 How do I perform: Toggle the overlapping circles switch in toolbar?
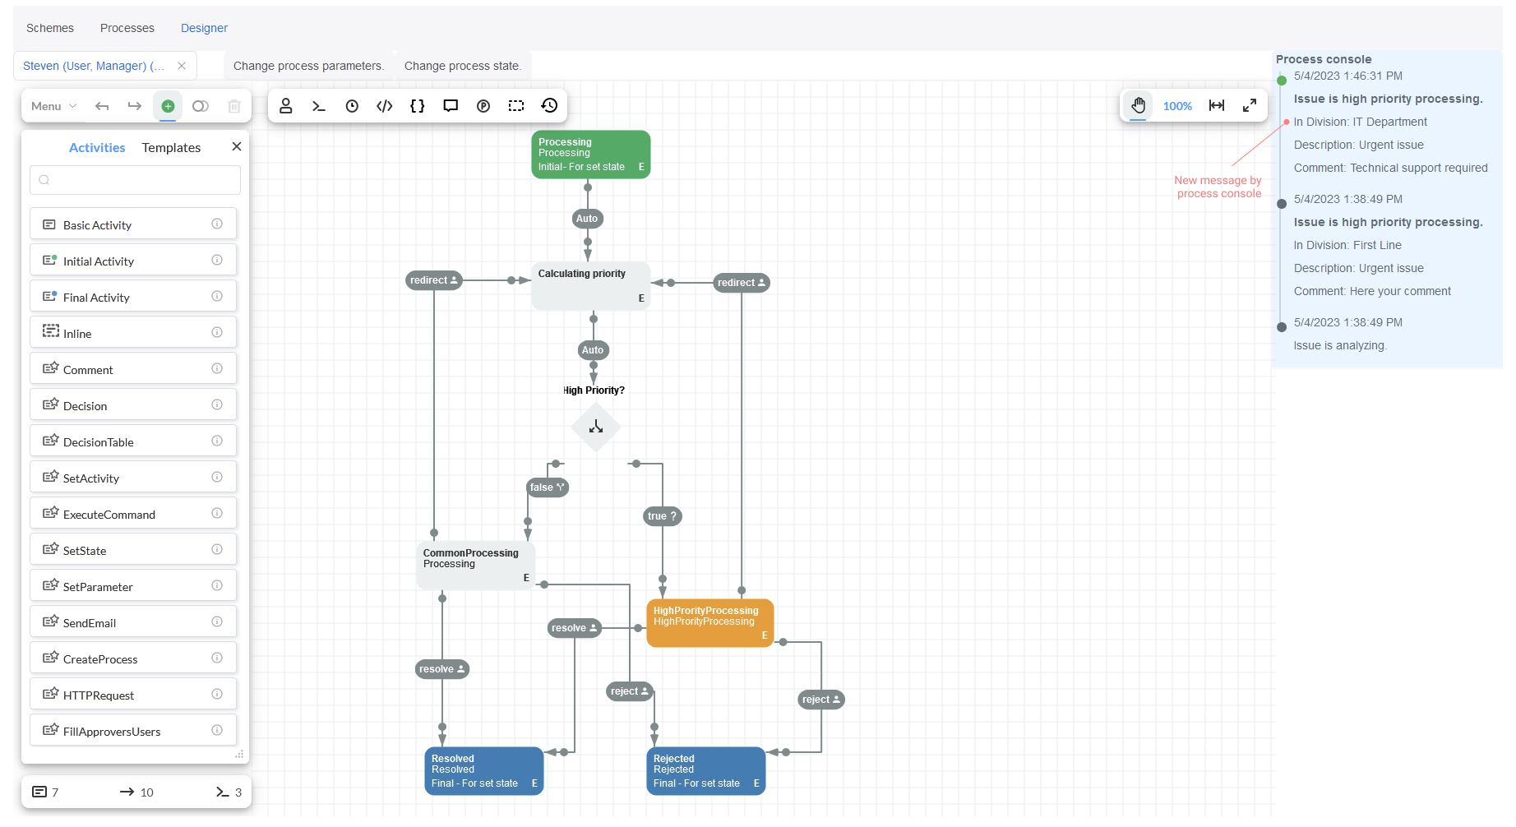coord(201,106)
